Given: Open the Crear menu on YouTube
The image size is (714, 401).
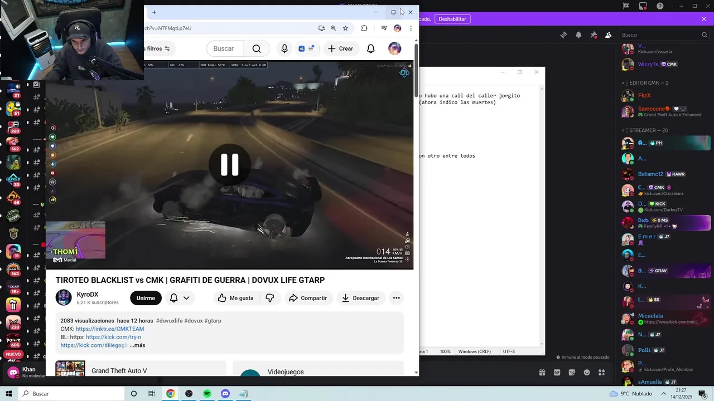Looking at the screenshot, I should (340, 48).
